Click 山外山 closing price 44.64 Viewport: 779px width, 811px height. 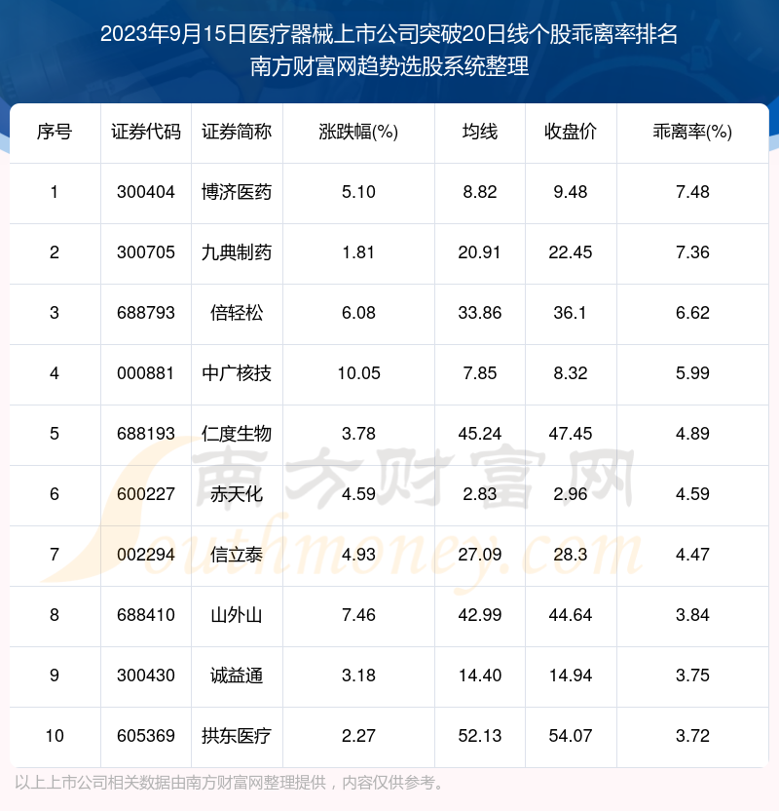pos(571,615)
